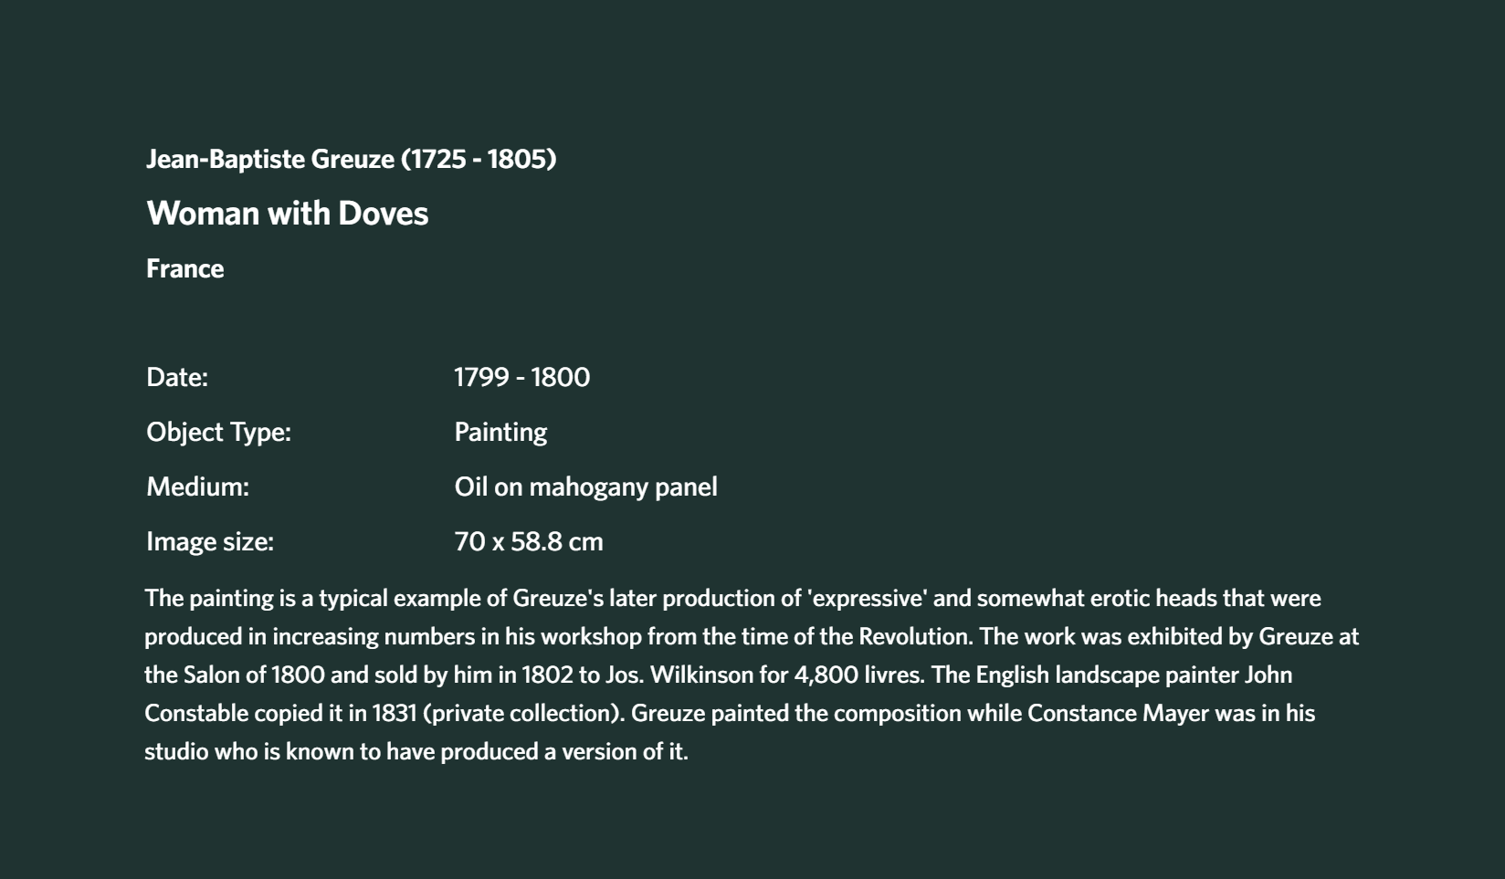Click the artist lifespan (1725 - 1805)
This screenshot has width=1505, height=879.
coord(479,159)
